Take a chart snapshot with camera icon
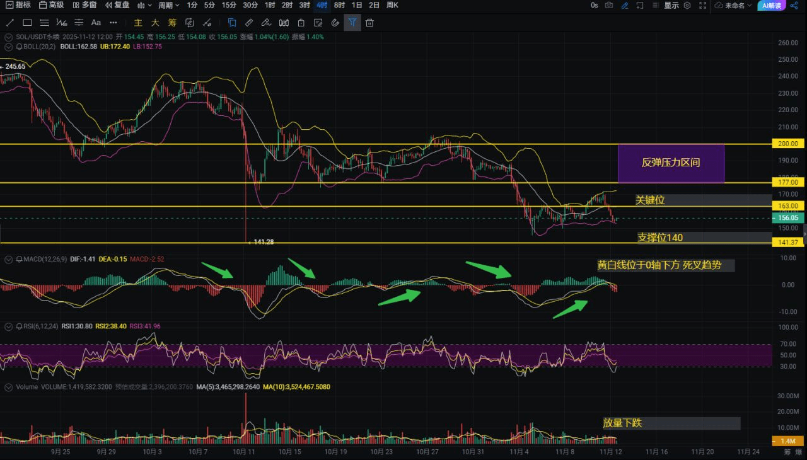 pos(608,5)
